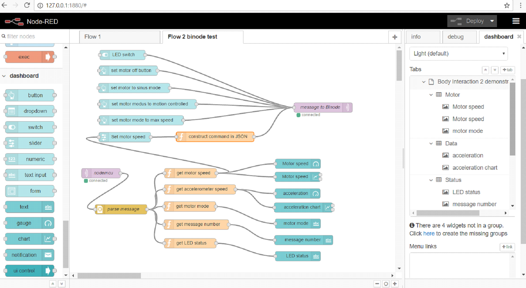526x288 pixels.
Task: Collapse the Status group
Action: coord(431,180)
